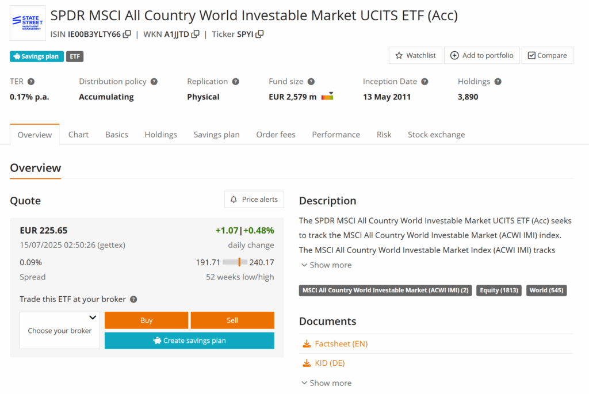Expand Show more under Description
The height and width of the screenshot is (394, 589).
point(326,265)
